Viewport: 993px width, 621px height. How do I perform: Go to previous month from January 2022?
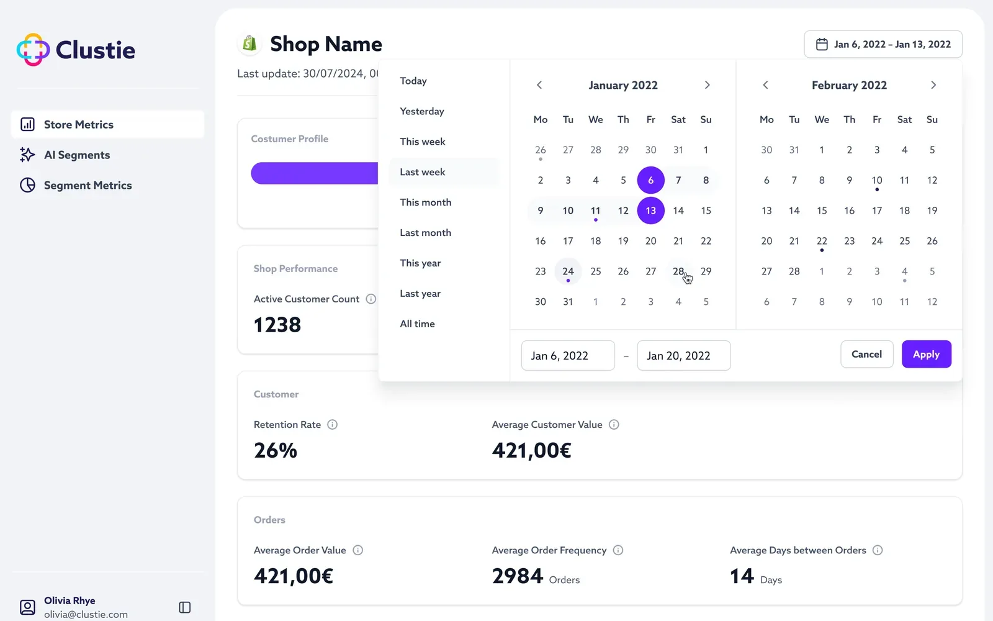coord(539,85)
